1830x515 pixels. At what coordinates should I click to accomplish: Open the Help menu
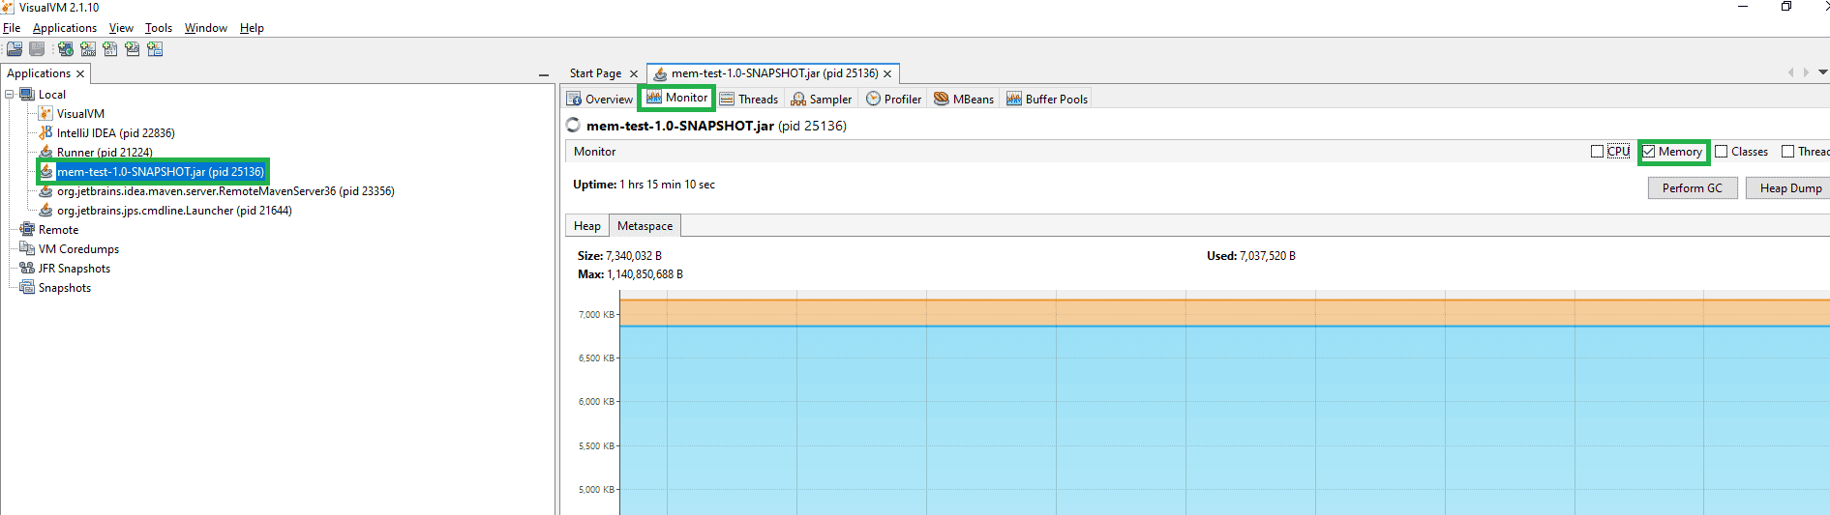point(252,28)
